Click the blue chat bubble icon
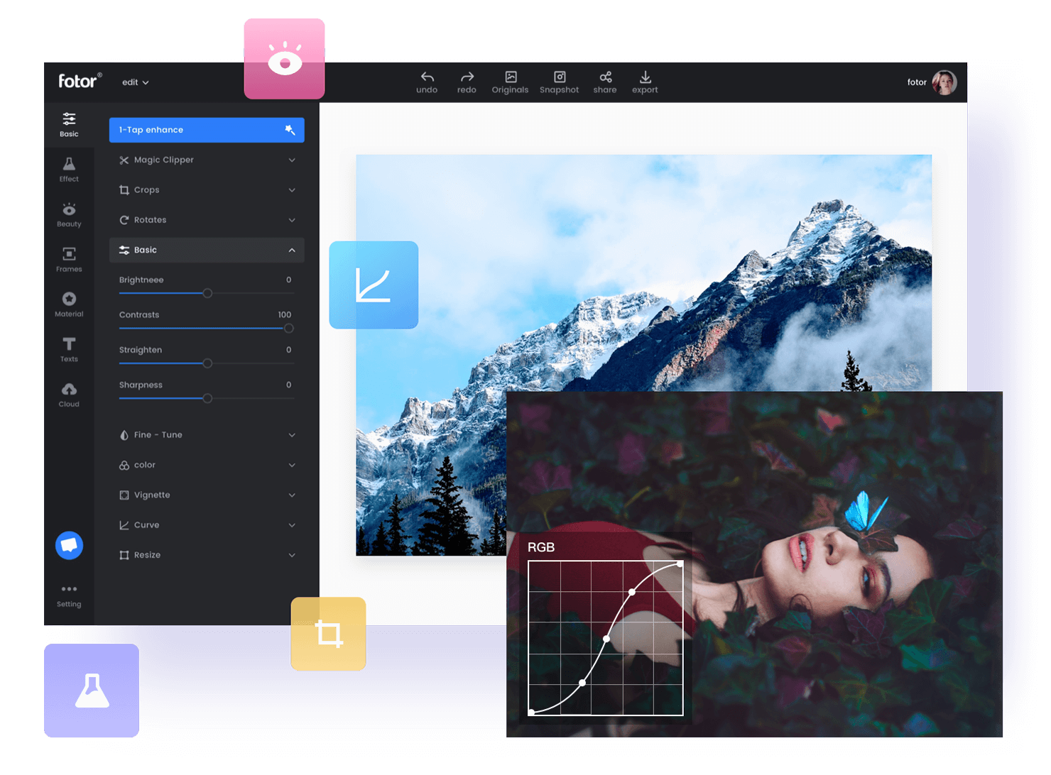Image resolution: width=1051 pixels, height=775 pixels. pyautogui.click(x=70, y=545)
